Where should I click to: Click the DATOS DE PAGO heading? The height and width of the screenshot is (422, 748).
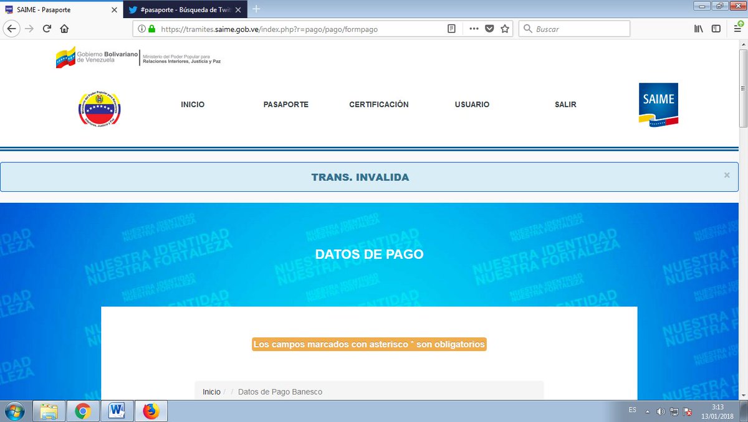click(x=370, y=255)
